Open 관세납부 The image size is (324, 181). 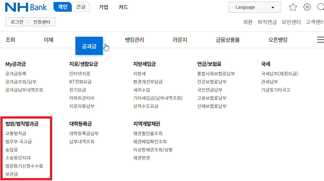(x=270, y=82)
